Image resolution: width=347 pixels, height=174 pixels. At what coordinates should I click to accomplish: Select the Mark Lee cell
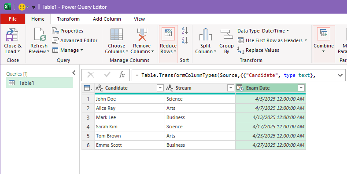(129, 117)
